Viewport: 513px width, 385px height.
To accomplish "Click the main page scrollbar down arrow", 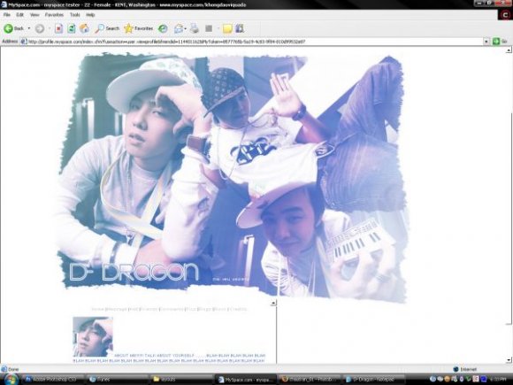I will click(x=509, y=360).
